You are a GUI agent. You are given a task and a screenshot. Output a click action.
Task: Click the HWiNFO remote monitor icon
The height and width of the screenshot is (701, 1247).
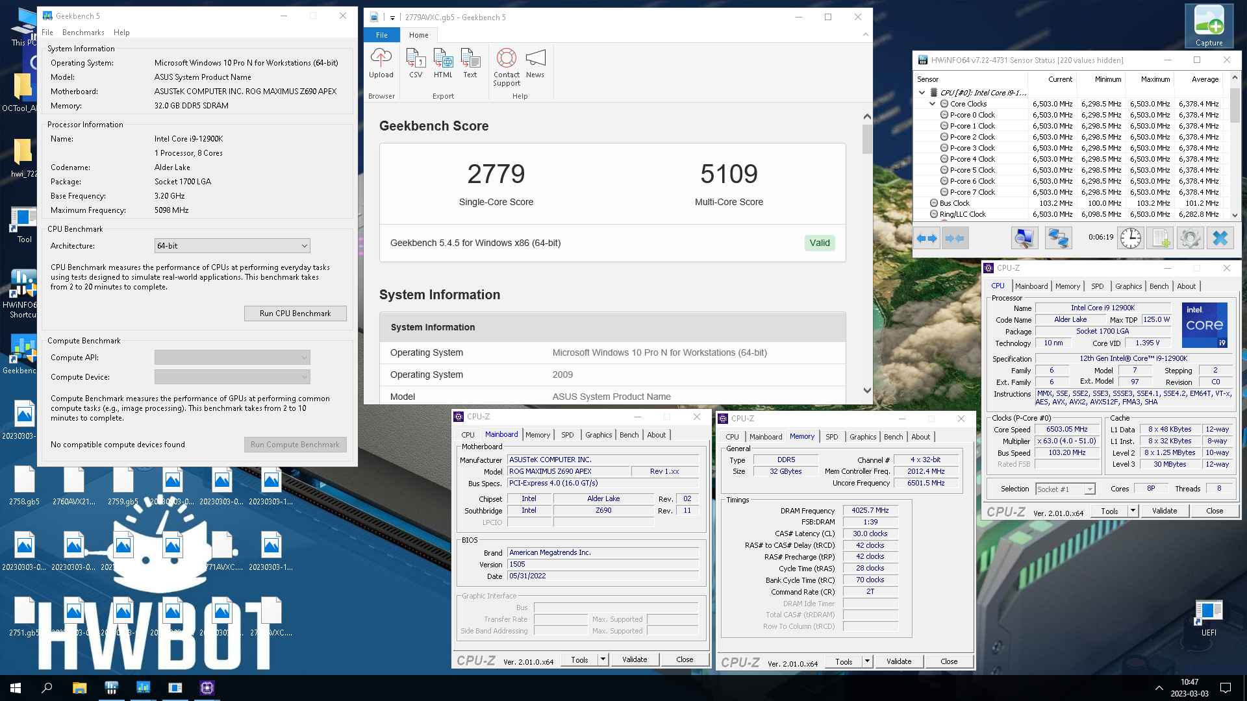click(x=1024, y=238)
